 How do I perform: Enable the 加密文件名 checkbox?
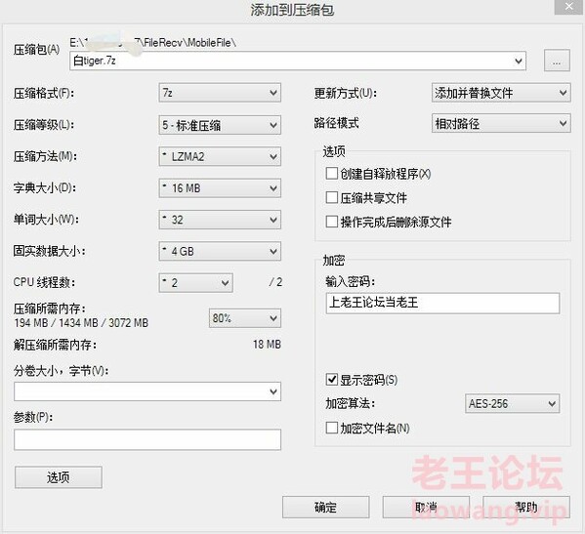332,428
